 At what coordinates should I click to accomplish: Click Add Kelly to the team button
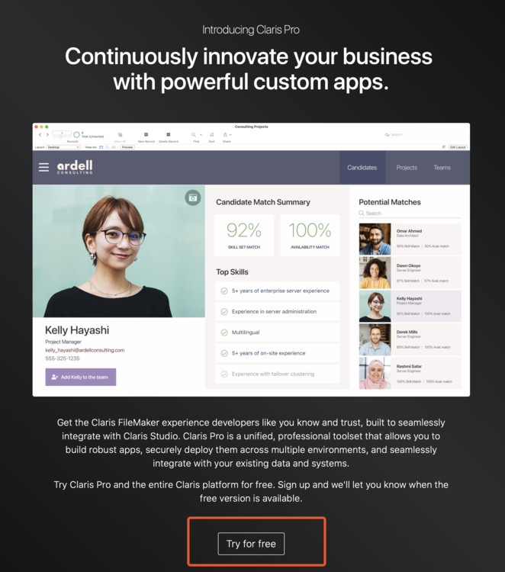point(81,377)
